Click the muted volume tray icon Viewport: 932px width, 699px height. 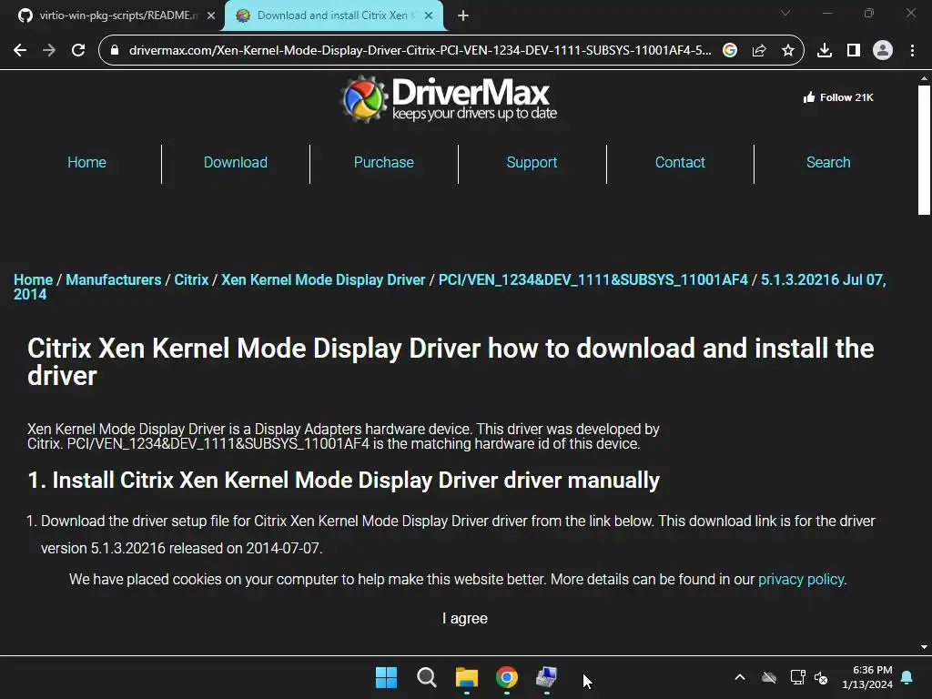822,677
